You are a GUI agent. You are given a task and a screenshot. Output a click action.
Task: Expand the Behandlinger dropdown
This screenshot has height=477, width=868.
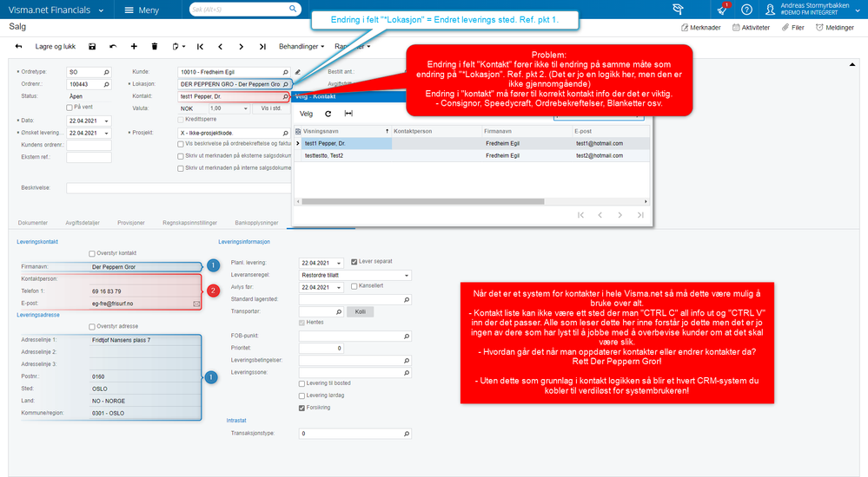tap(301, 47)
